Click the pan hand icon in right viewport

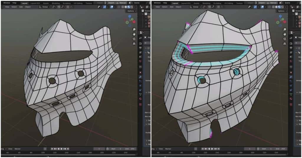(x=285, y=34)
